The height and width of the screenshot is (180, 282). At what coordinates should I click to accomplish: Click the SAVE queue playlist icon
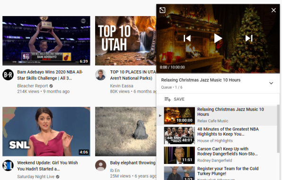click(x=167, y=99)
